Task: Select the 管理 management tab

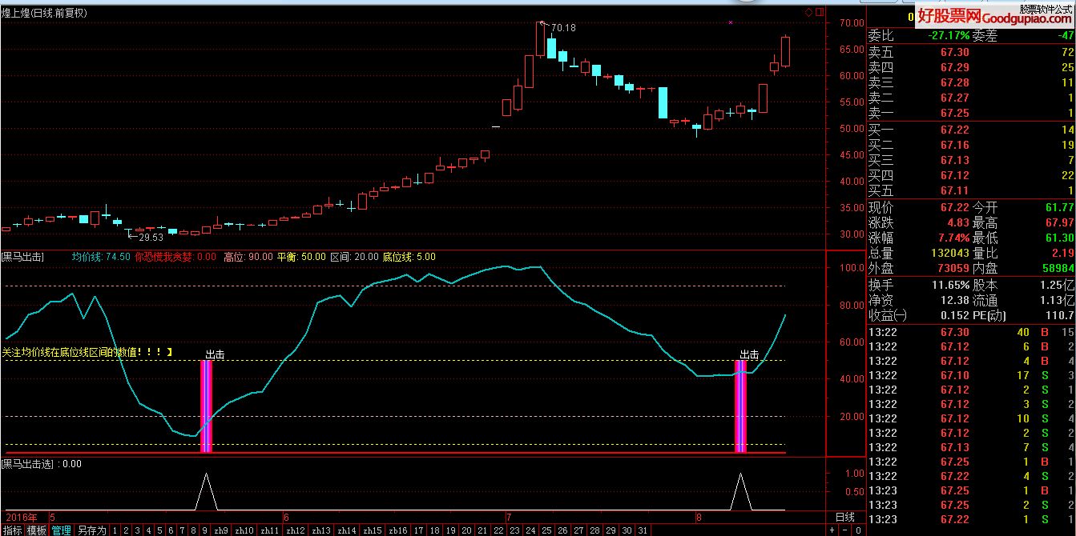Action: (61, 530)
